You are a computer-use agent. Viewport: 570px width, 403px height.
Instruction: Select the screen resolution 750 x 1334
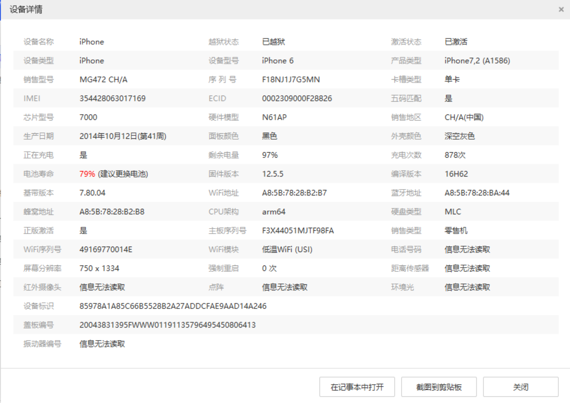tap(99, 268)
